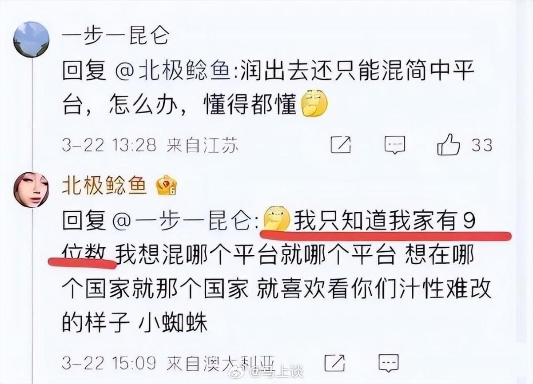
Task: Open 北极鲶鱼's profile avatar
Action: 31,190
